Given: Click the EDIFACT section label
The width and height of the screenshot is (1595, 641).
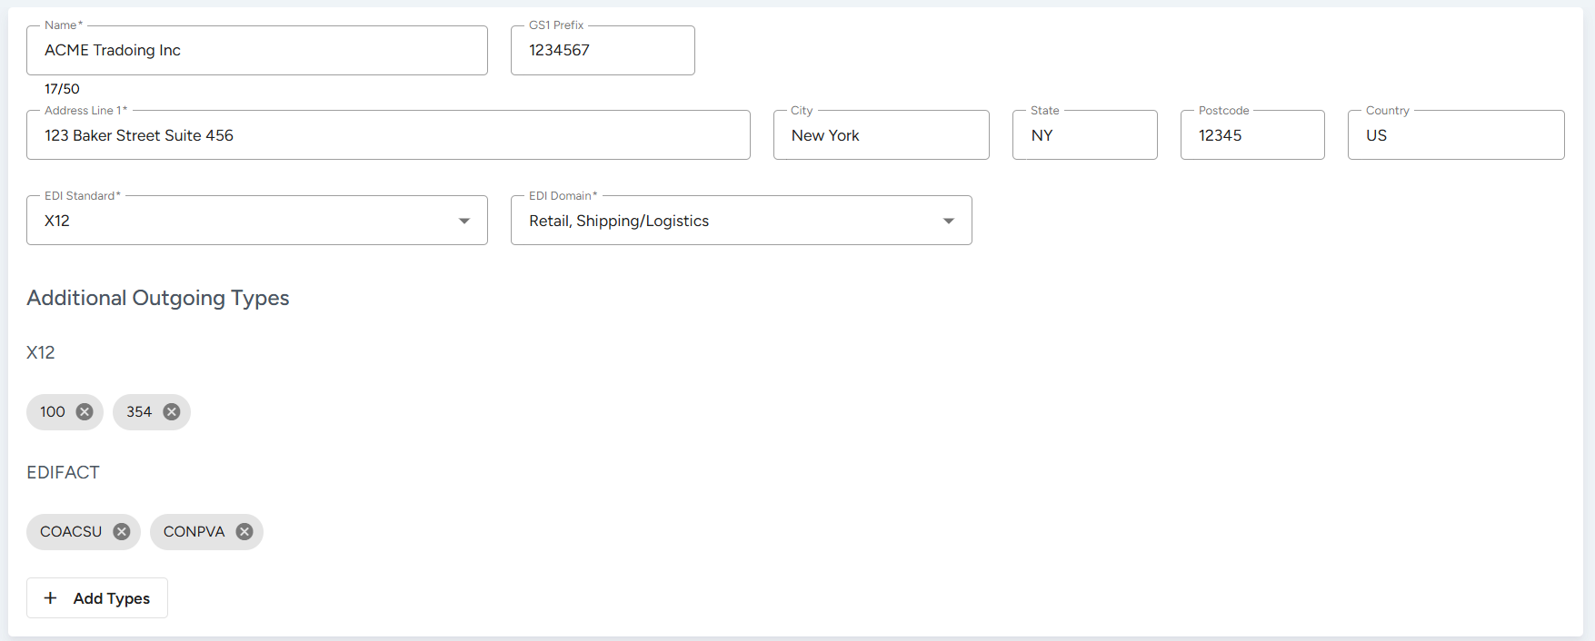Looking at the screenshot, I should coord(64,472).
